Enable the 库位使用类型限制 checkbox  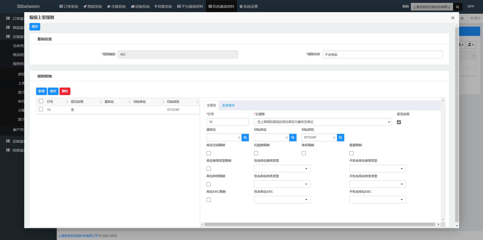coord(209,169)
